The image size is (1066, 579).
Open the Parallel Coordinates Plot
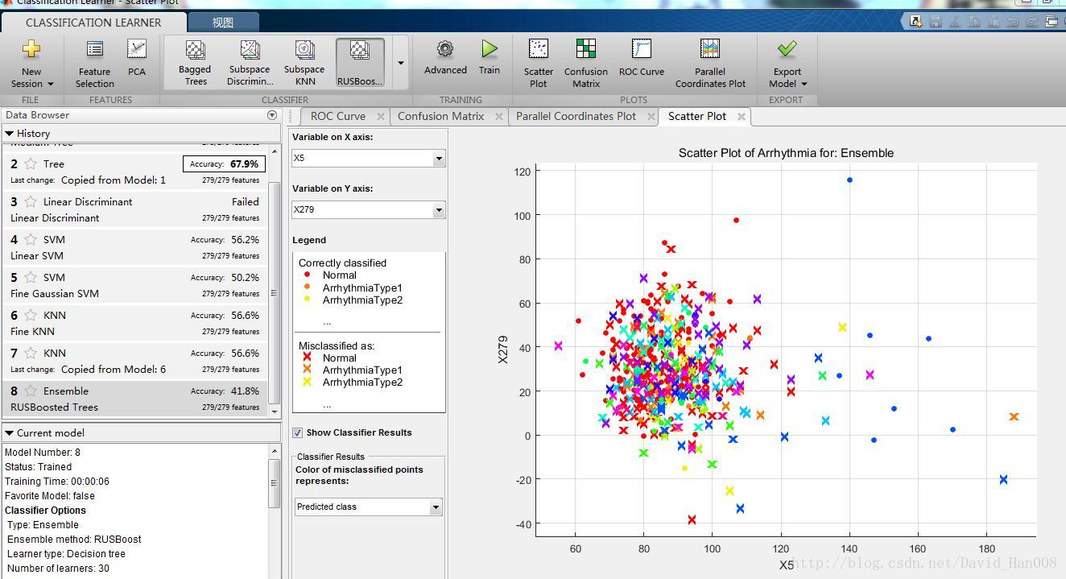coord(710,64)
